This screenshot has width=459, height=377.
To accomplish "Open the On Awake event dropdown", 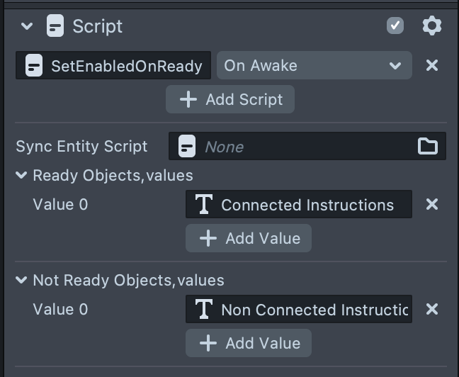I will (x=313, y=66).
